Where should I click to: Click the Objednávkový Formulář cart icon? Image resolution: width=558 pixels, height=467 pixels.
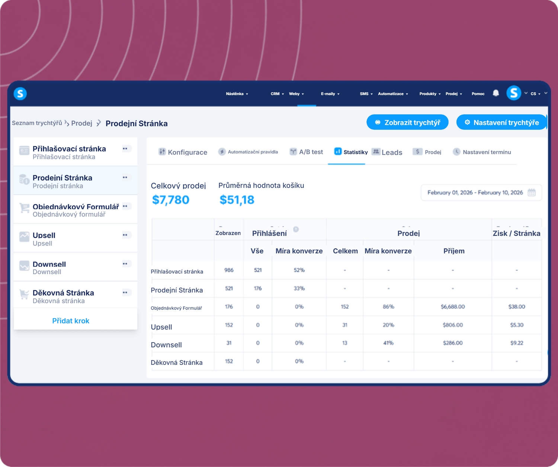tap(24, 208)
